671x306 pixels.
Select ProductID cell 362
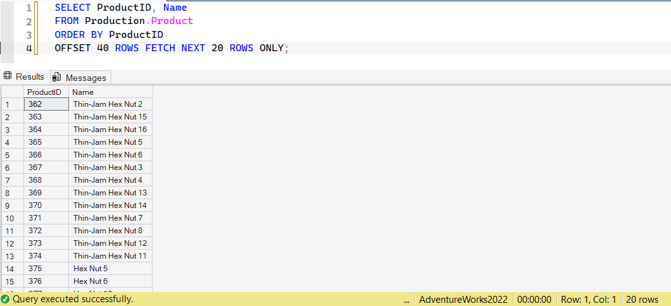(x=46, y=104)
